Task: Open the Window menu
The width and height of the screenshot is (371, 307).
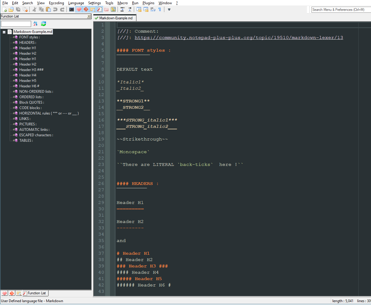Action: coord(165,3)
